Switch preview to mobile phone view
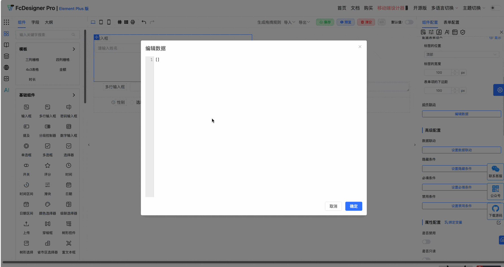This screenshot has height=267, width=504. coord(109,22)
